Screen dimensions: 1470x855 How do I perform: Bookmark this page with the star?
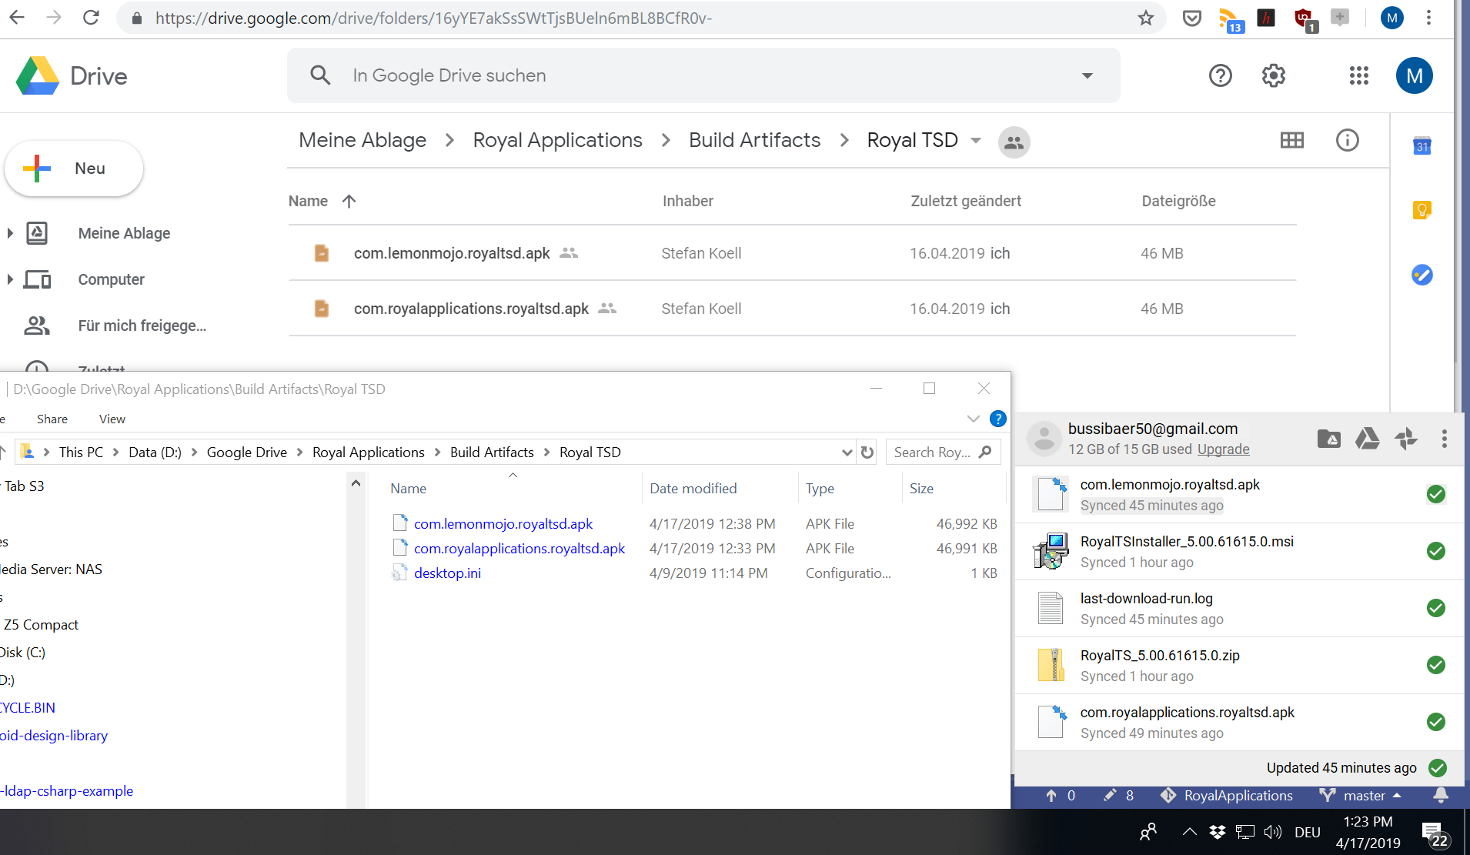(1146, 18)
